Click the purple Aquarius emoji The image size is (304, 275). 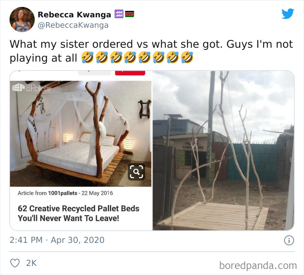point(119,14)
